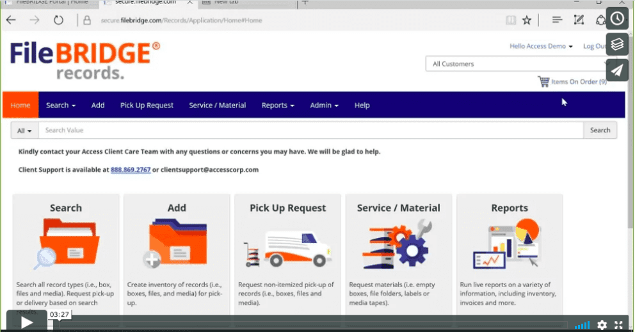Click the Search button beside search field
The image size is (635, 332).
click(x=600, y=130)
